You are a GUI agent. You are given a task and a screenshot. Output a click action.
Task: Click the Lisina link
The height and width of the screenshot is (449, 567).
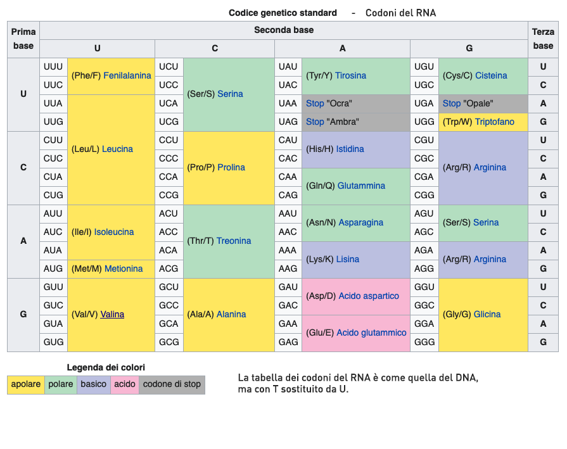pyautogui.click(x=348, y=259)
